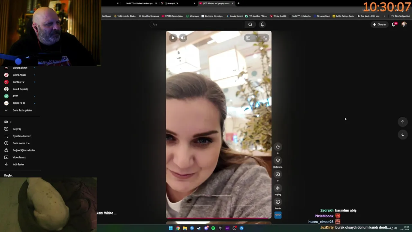Go to the previous Short

pos(403,122)
